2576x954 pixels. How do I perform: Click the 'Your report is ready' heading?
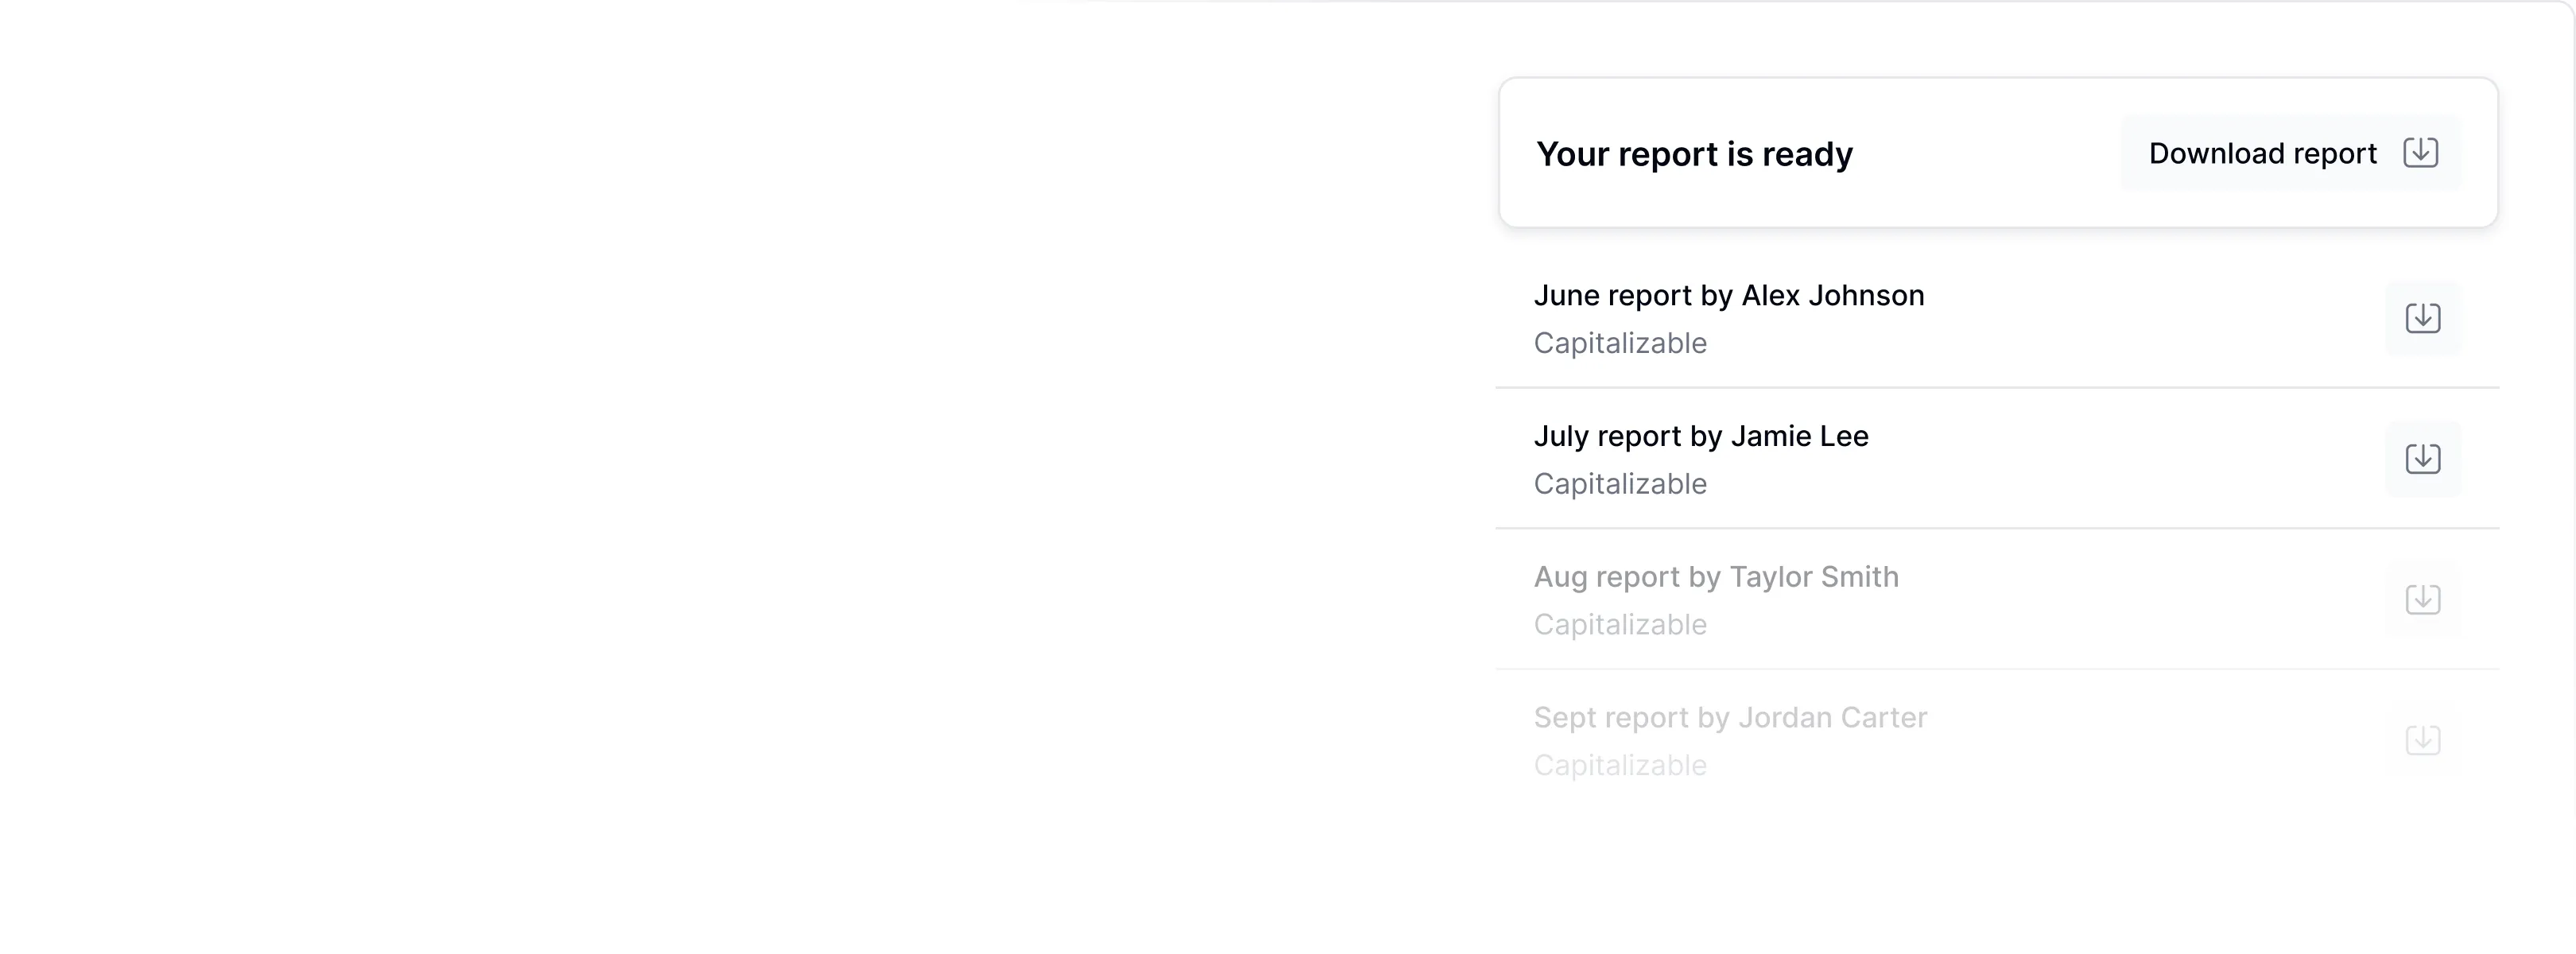[x=1694, y=154]
